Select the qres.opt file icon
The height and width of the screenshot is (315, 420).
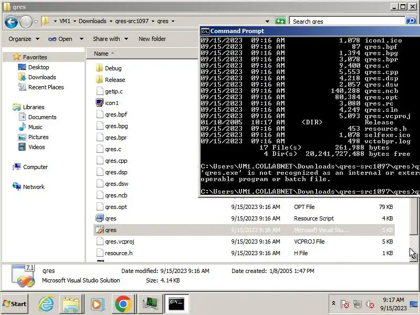[100, 207]
